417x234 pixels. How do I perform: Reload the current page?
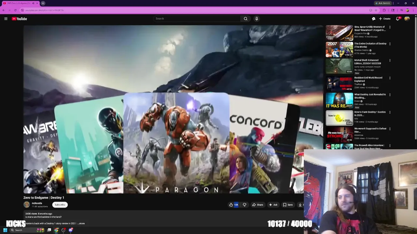click(15, 10)
